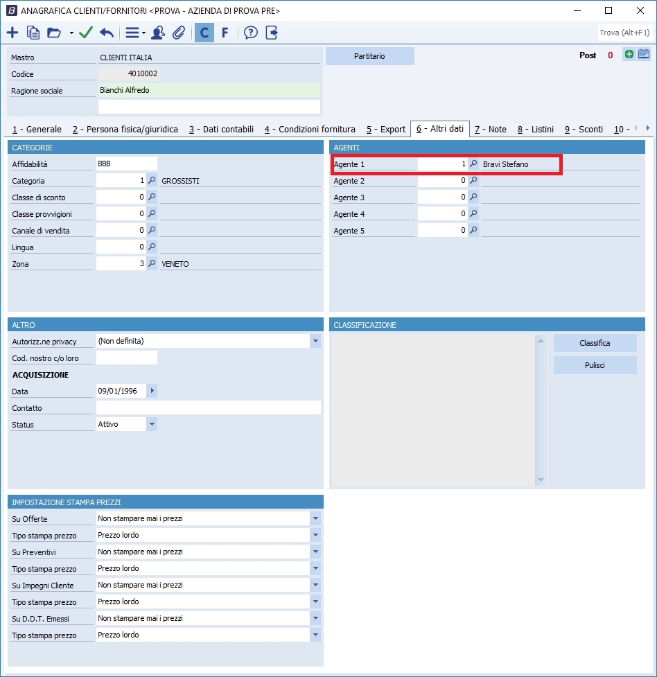The image size is (657, 677).
Task: Click the Contatto text field
Action: pyautogui.click(x=209, y=407)
